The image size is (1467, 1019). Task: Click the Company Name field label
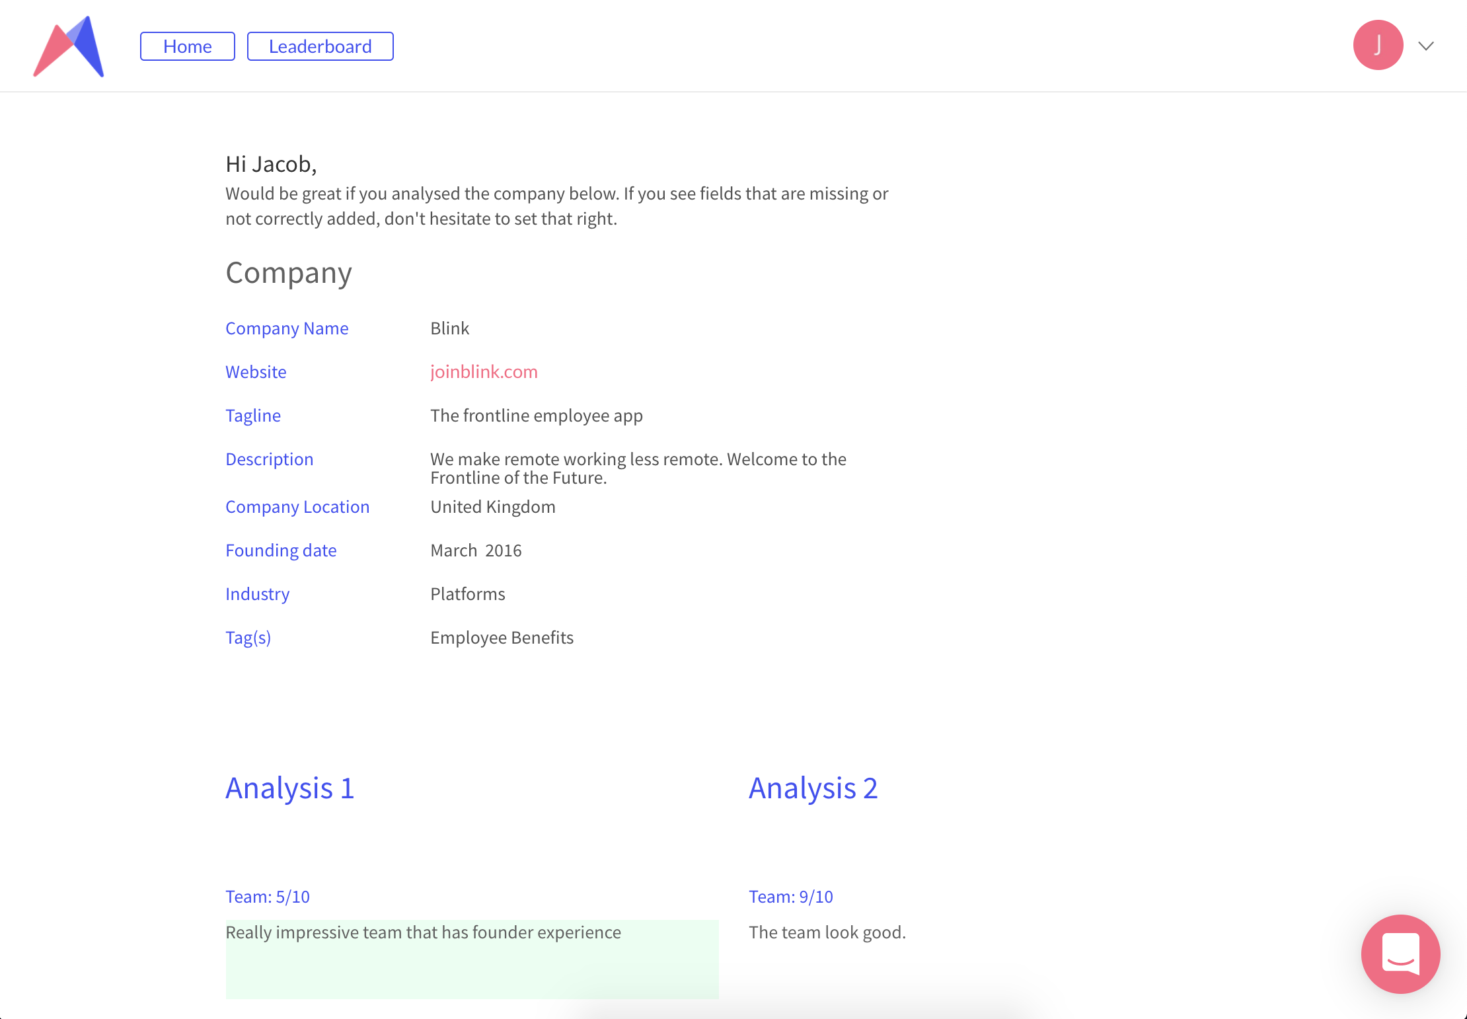(287, 328)
